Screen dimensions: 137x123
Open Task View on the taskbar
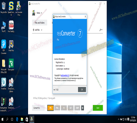pos(12,119)
